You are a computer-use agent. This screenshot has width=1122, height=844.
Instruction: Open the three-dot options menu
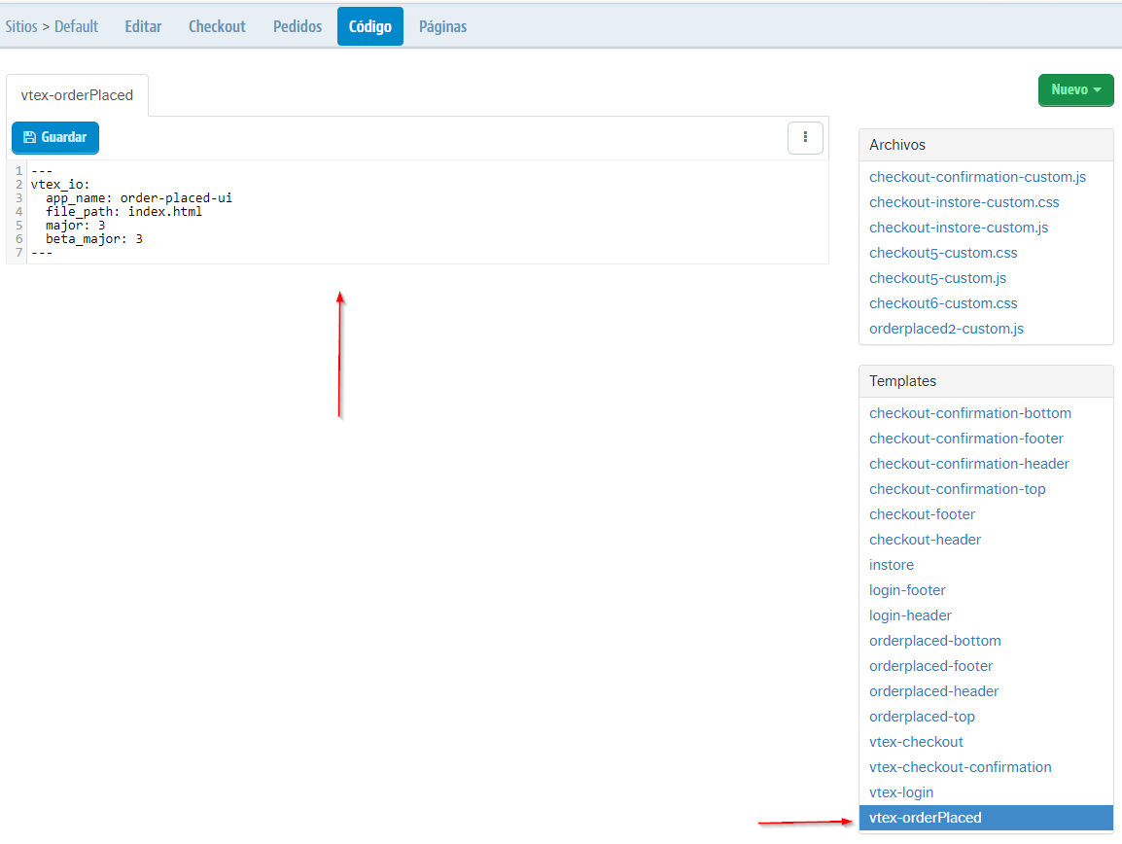pyautogui.click(x=805, y=137)
